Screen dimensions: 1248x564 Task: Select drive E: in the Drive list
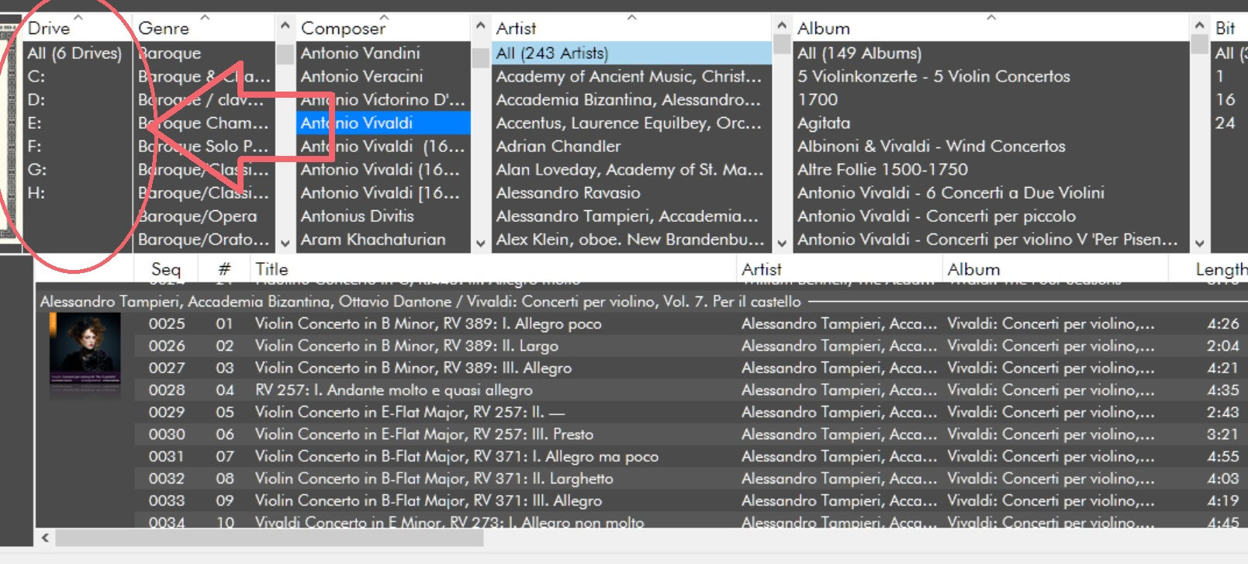pyautogui.click(x=35, y=123)
